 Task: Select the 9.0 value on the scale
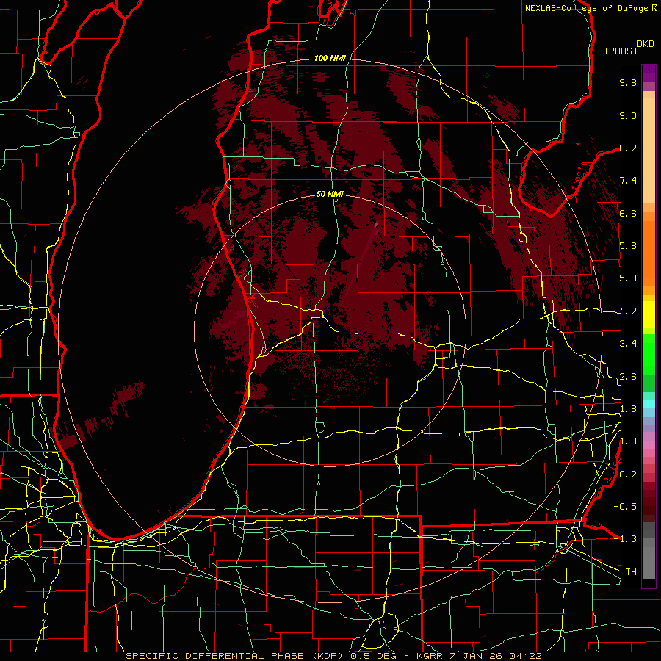[628, 115]
